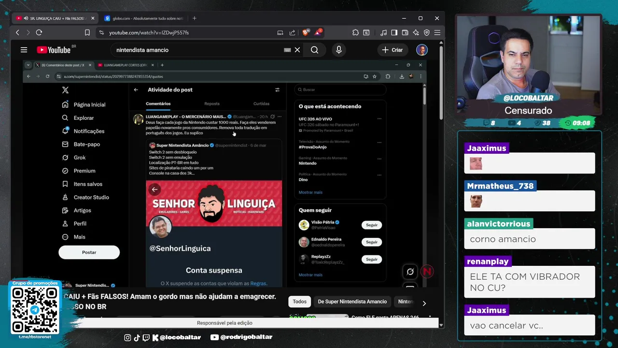Click the Criar button
The height and width of the screenshot is (348, 618).
pyautogui.click(x=392, y=50)
